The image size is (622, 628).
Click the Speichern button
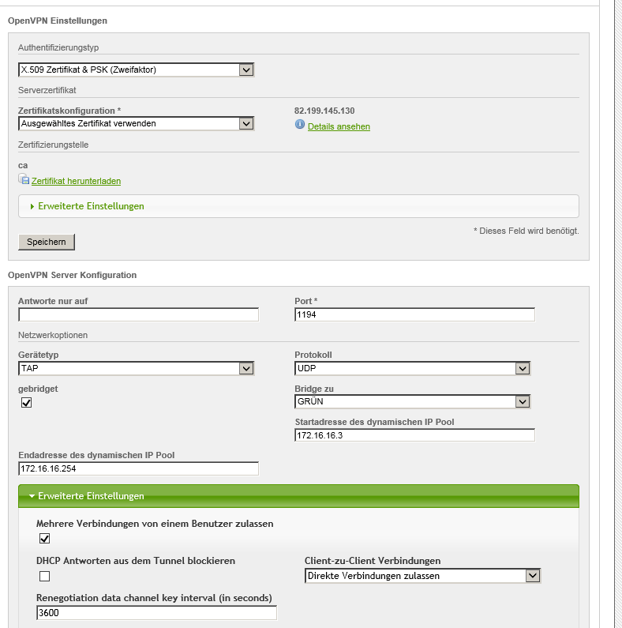[x=47, y=242]
